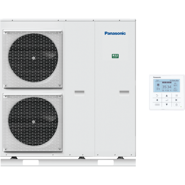The image size is (185, 185).
Task: Click the -10°C outdoor temperature reading
Action: (x=175, y=90)
